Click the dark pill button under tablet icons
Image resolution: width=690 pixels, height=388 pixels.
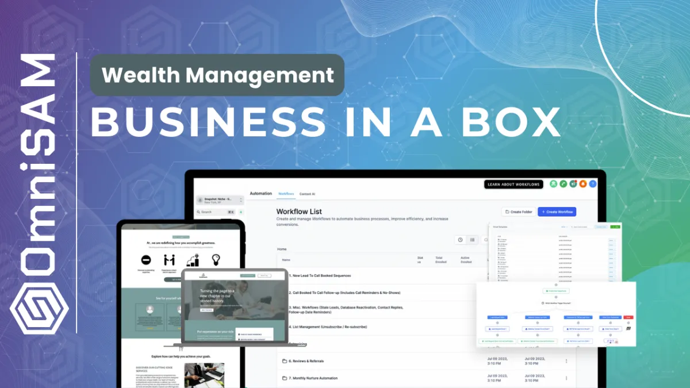pyautogui.click(x=174, y=279)
